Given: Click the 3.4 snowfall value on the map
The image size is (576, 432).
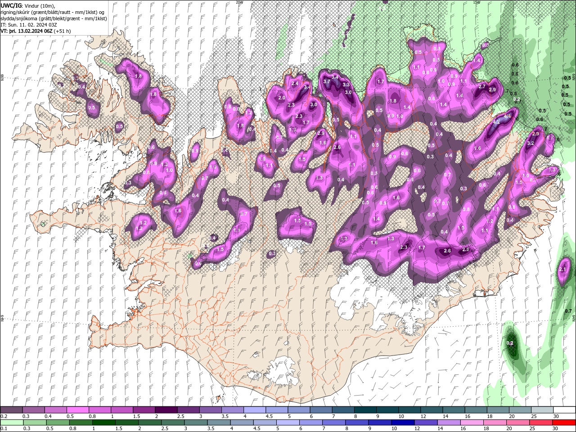Looking at the screenshot, I should (335, 77).
